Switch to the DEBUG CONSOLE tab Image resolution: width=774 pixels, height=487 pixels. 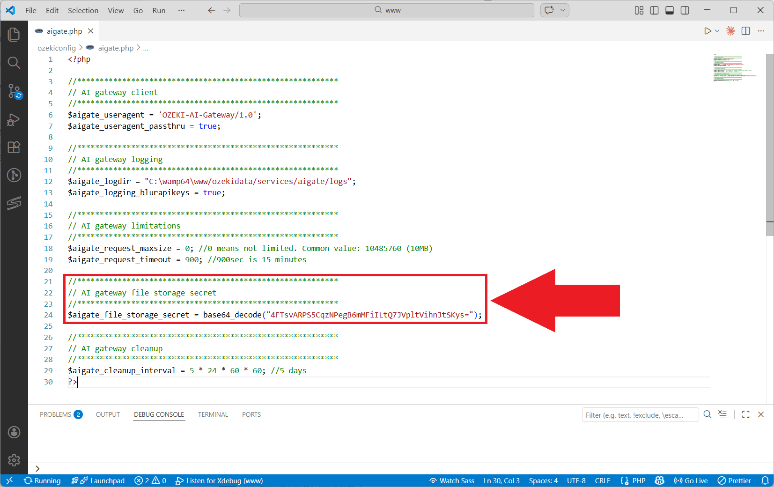pos(159,414)
